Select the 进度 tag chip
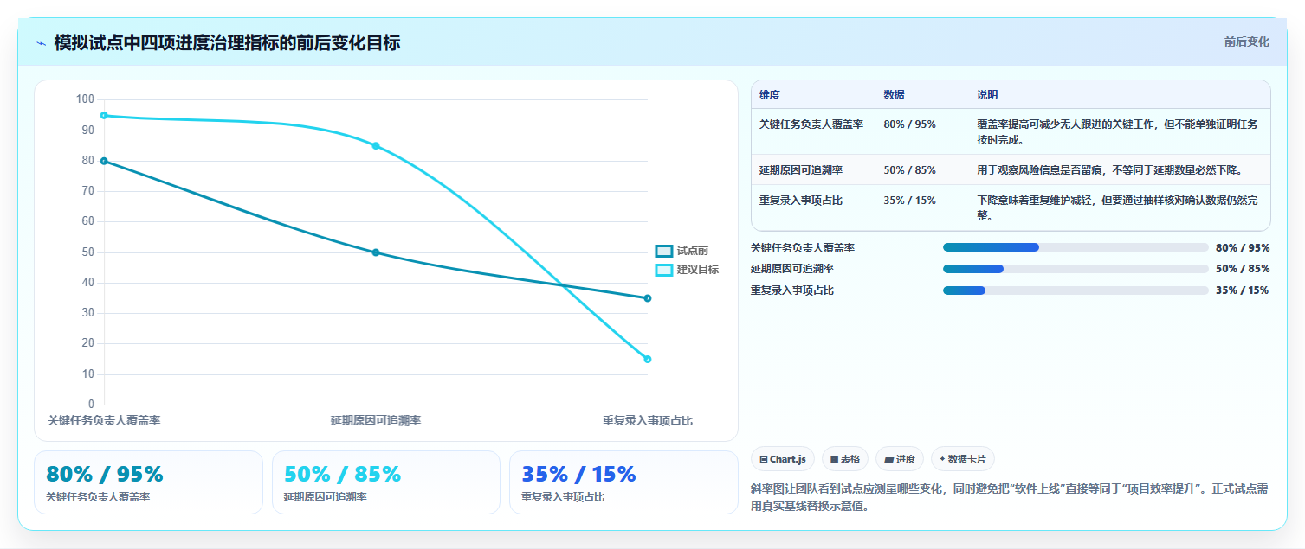The width and height of the screenshot is (1305, 549). tap(900, 459)
